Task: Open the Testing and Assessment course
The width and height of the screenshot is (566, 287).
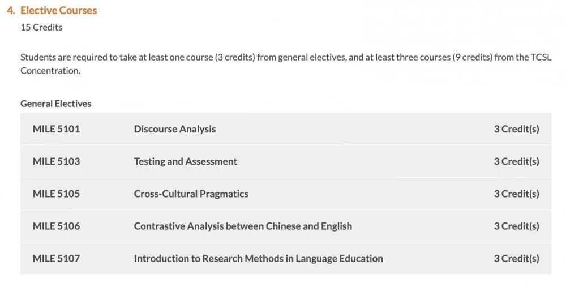Action: tap(186, 161)
